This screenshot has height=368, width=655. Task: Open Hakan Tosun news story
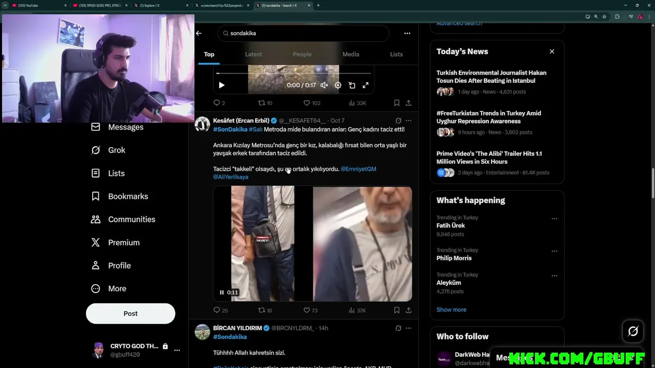497,82
